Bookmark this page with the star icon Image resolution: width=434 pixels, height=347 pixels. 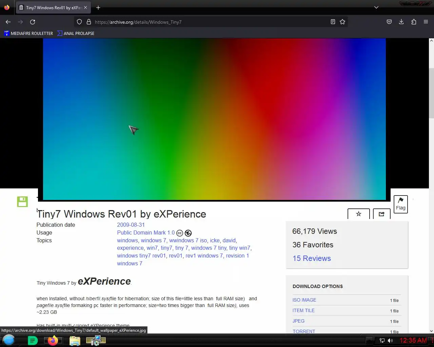pos(342,22)
